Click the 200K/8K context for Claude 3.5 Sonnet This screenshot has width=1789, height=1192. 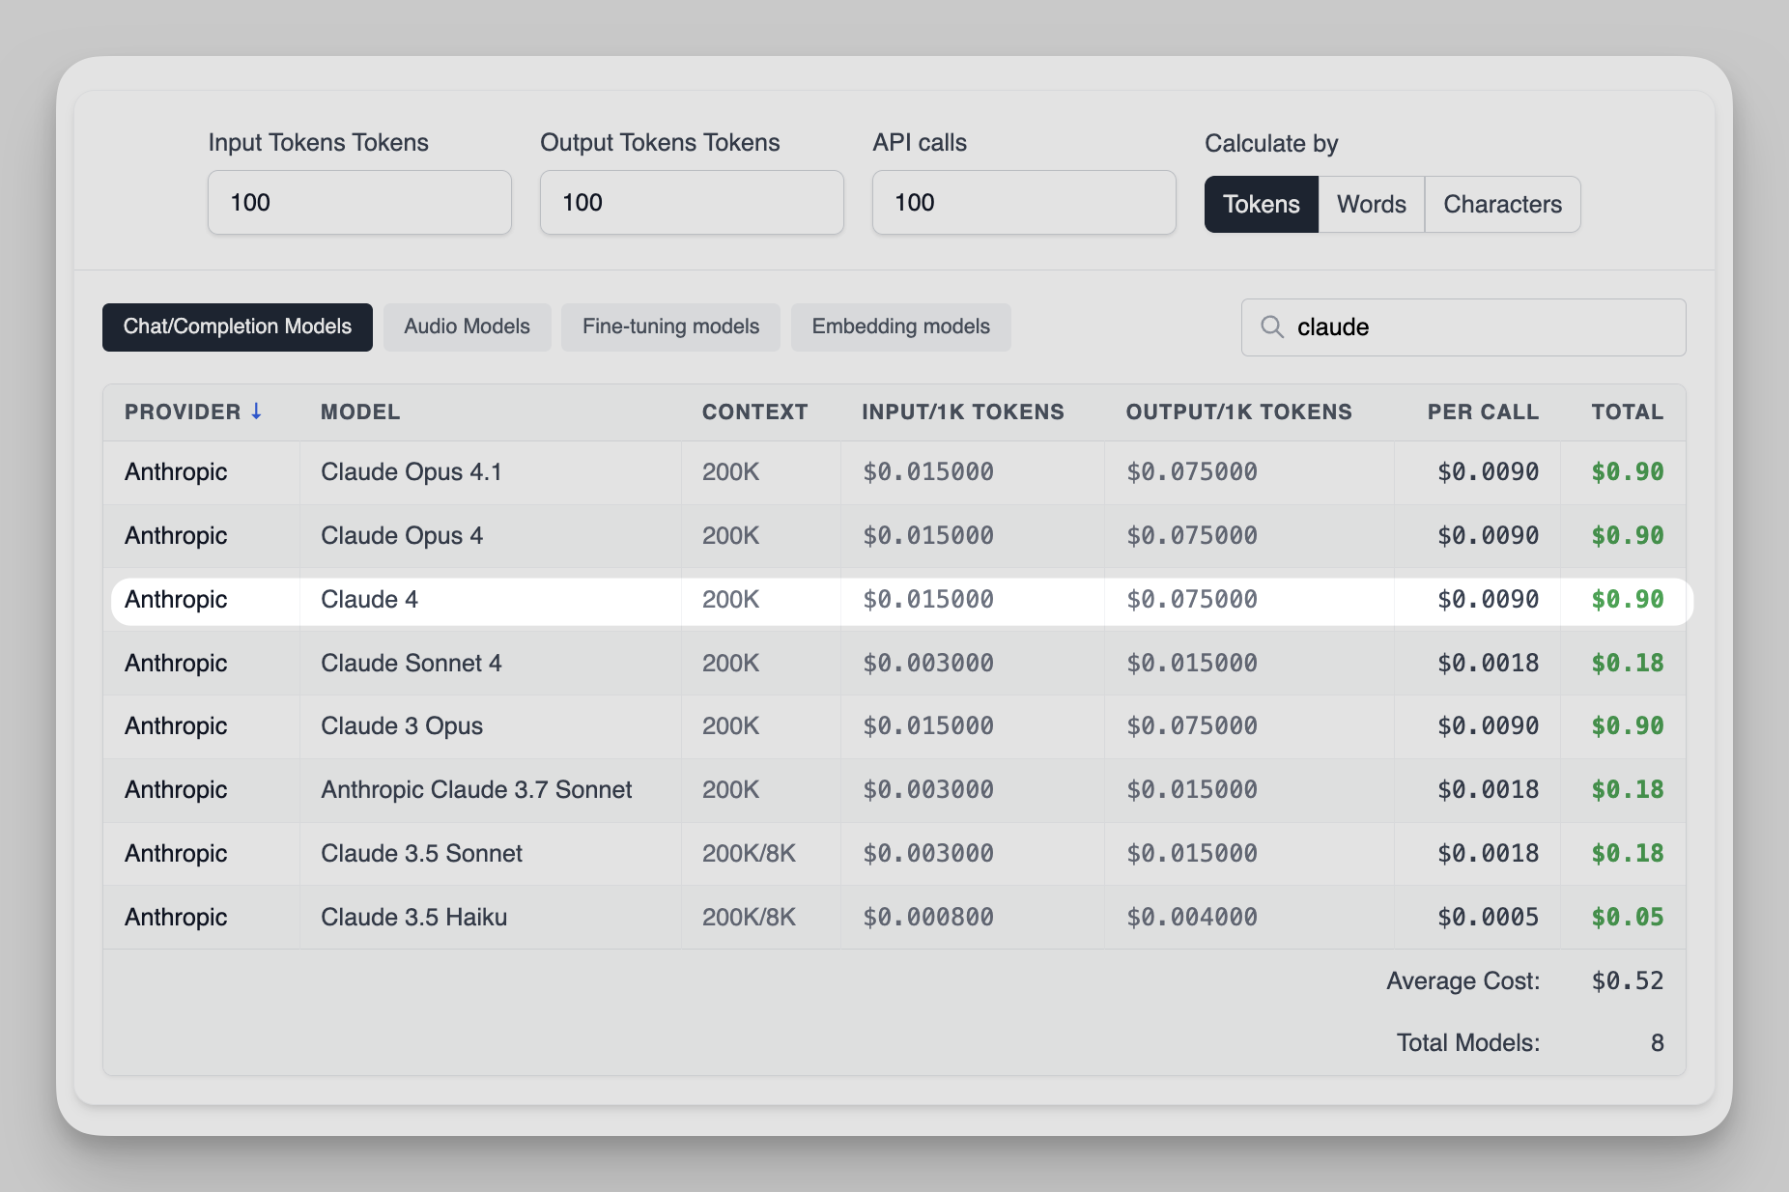(749, 854)
